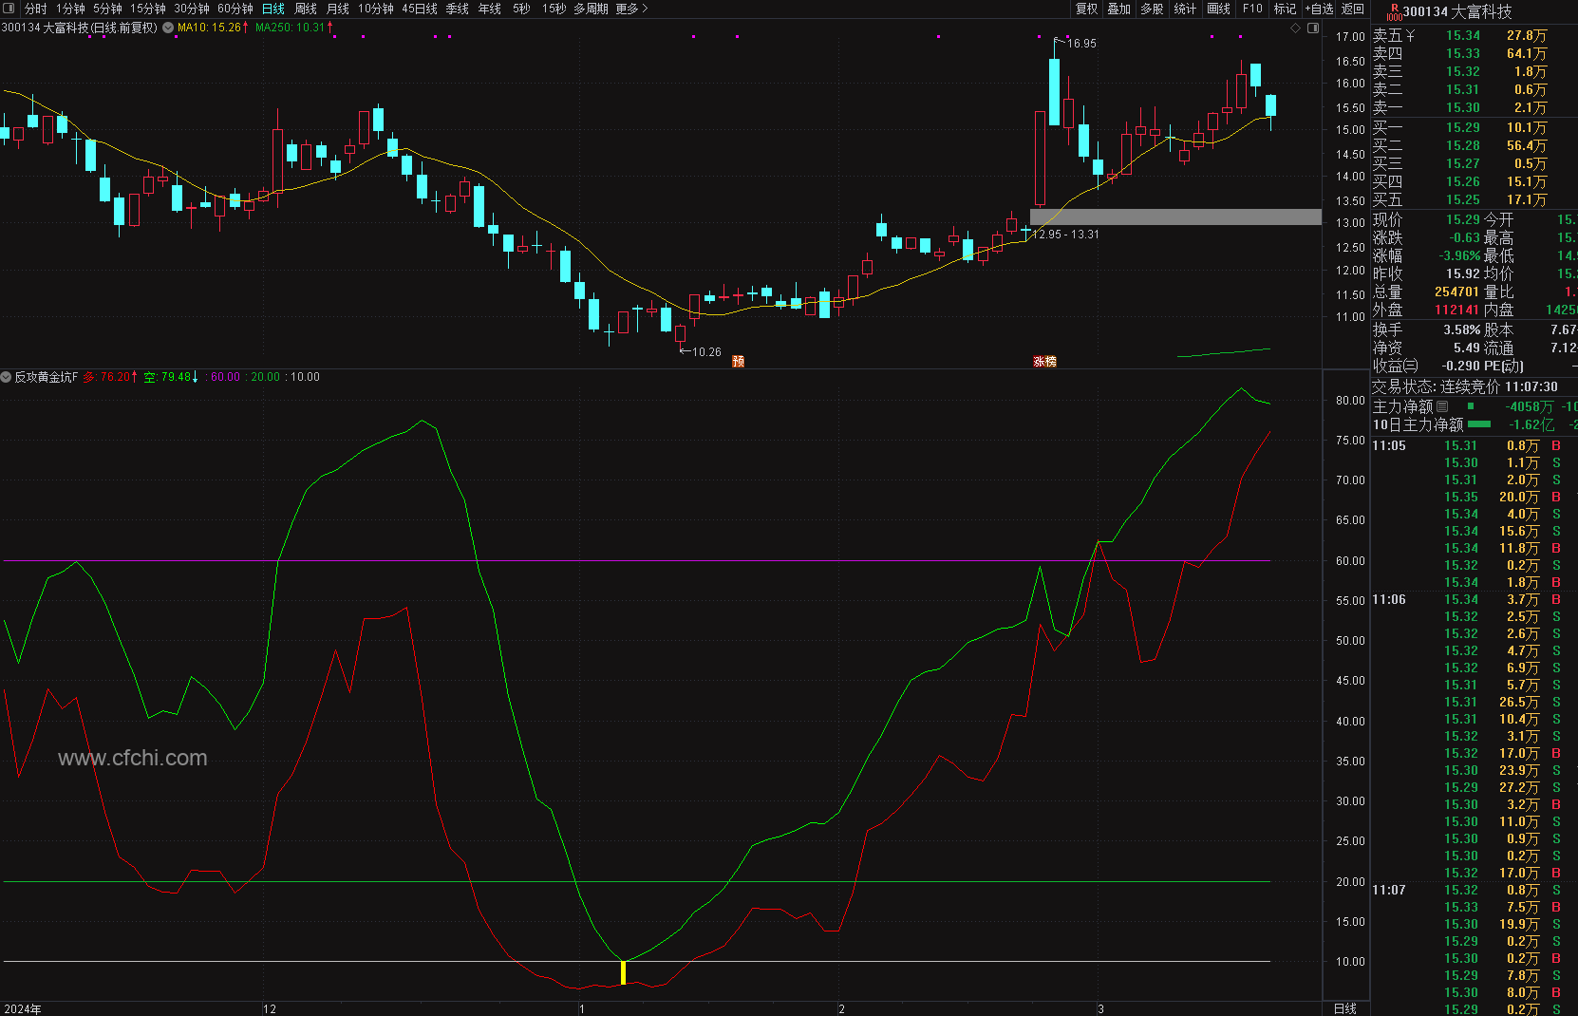
Task: Click the gray gap zone bar 12.95-13.31
Action: pyautogui.click(x=1175, y=216)
